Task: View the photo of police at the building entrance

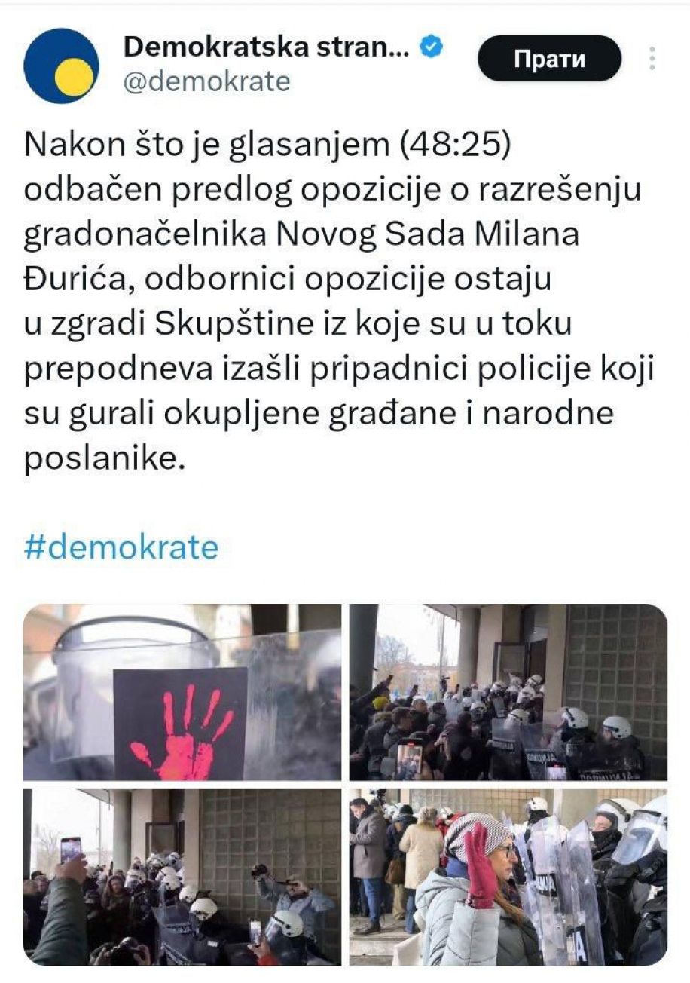Action: [508, 692]
